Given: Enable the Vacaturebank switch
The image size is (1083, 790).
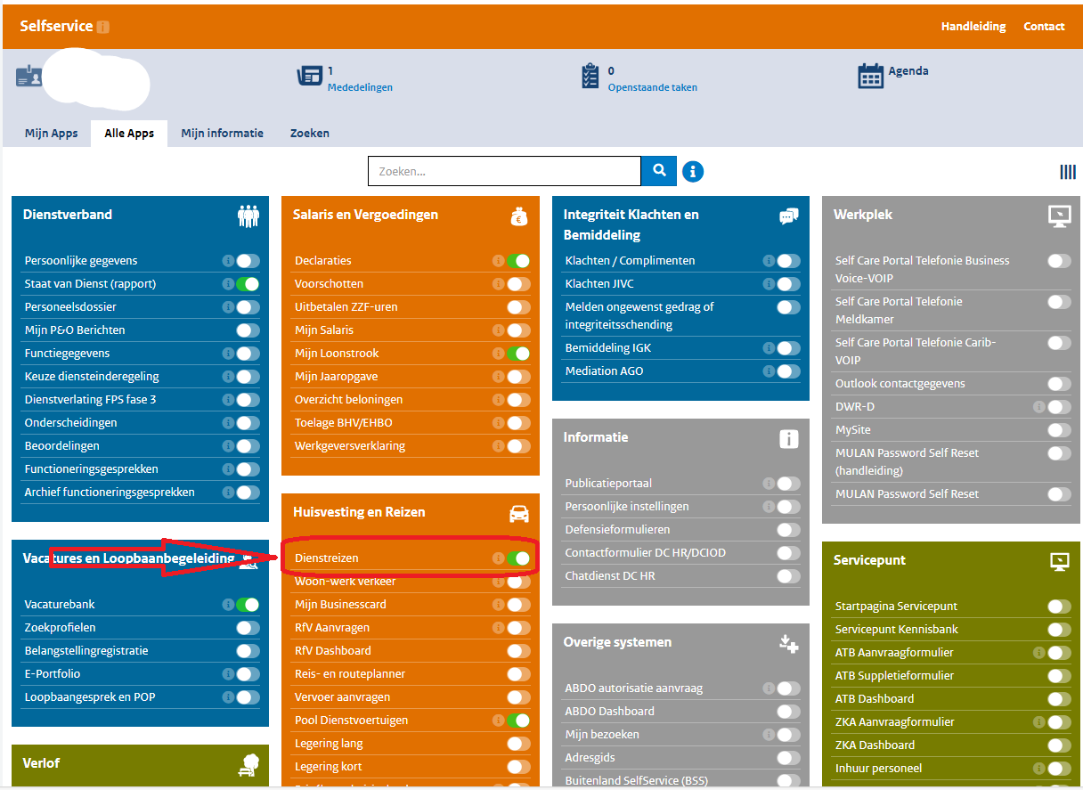Looking at the screenshot, I should click(248, 605).
